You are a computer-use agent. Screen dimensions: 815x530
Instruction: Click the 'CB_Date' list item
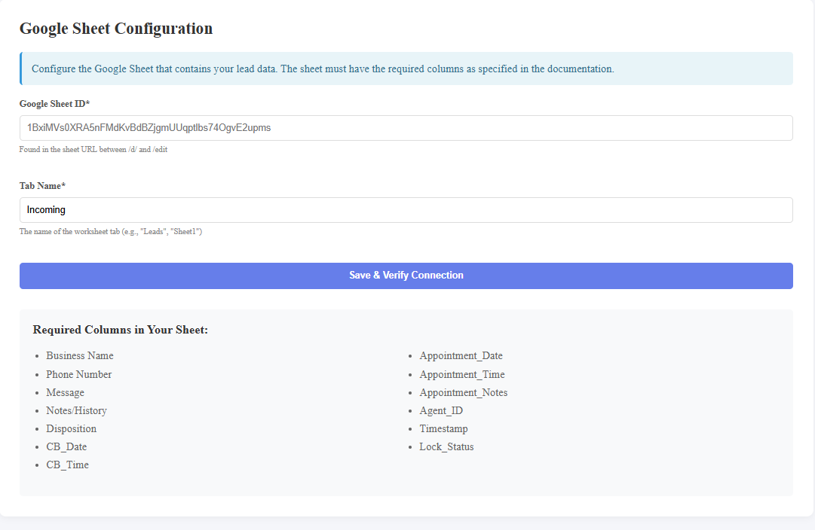pos(66,447)
